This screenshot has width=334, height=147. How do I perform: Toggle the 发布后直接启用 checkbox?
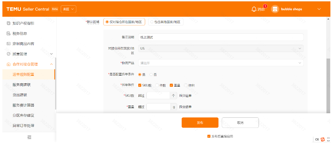(209, 136)
